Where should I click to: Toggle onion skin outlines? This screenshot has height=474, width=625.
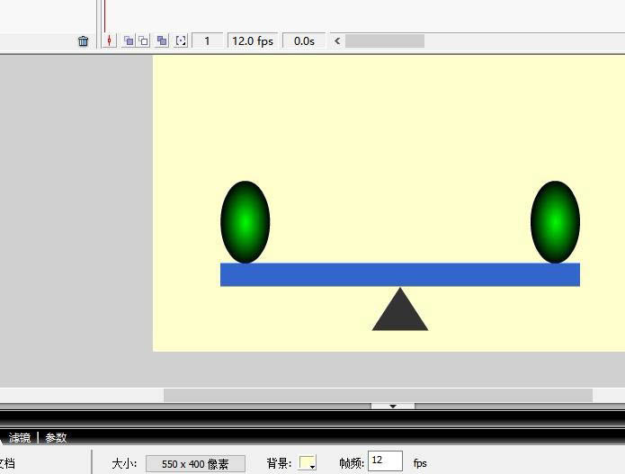point(144,41)
